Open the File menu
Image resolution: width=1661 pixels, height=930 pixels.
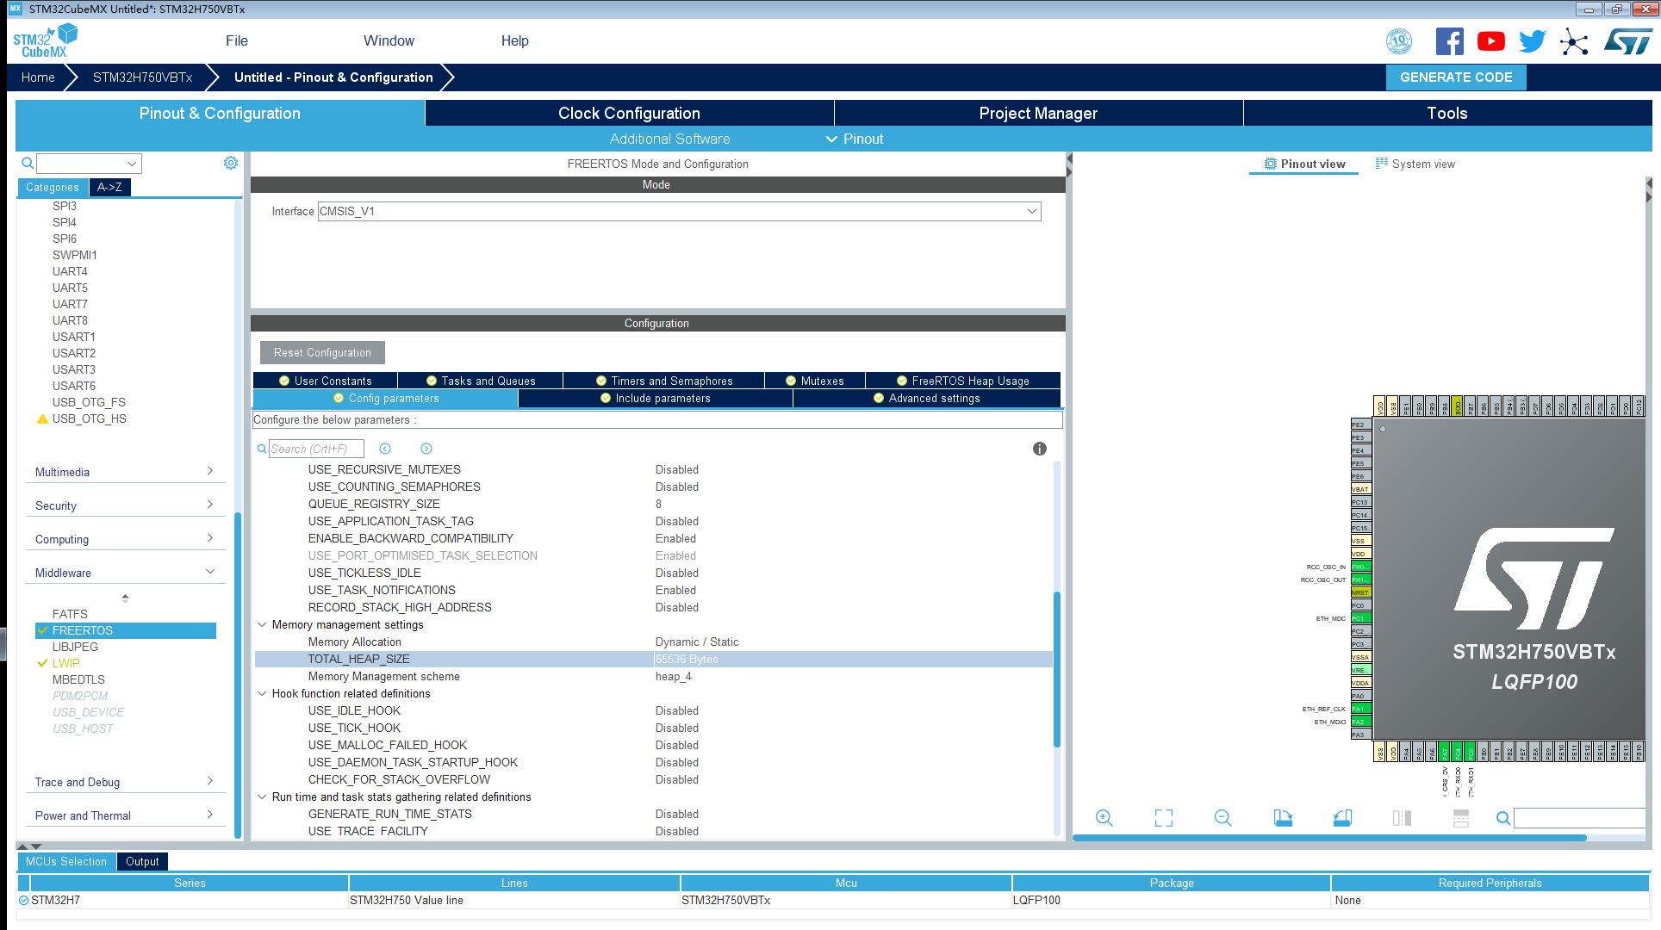(x=236, y=40)
